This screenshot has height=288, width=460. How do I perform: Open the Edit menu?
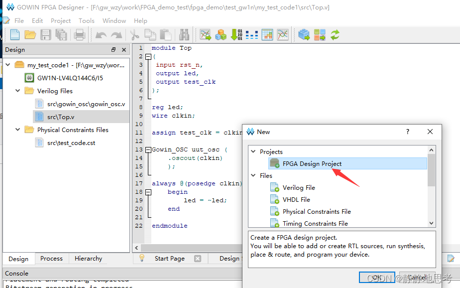click(37, 20)
